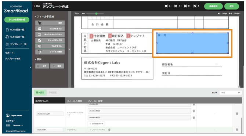This screenshot has height=136, width=246.
Task: Click single-line field count icon showing 4
Action: point(166,6)
